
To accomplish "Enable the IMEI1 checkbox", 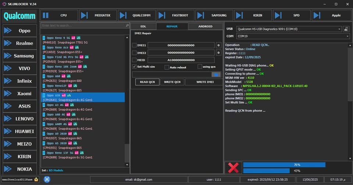I will click(134, 45).
